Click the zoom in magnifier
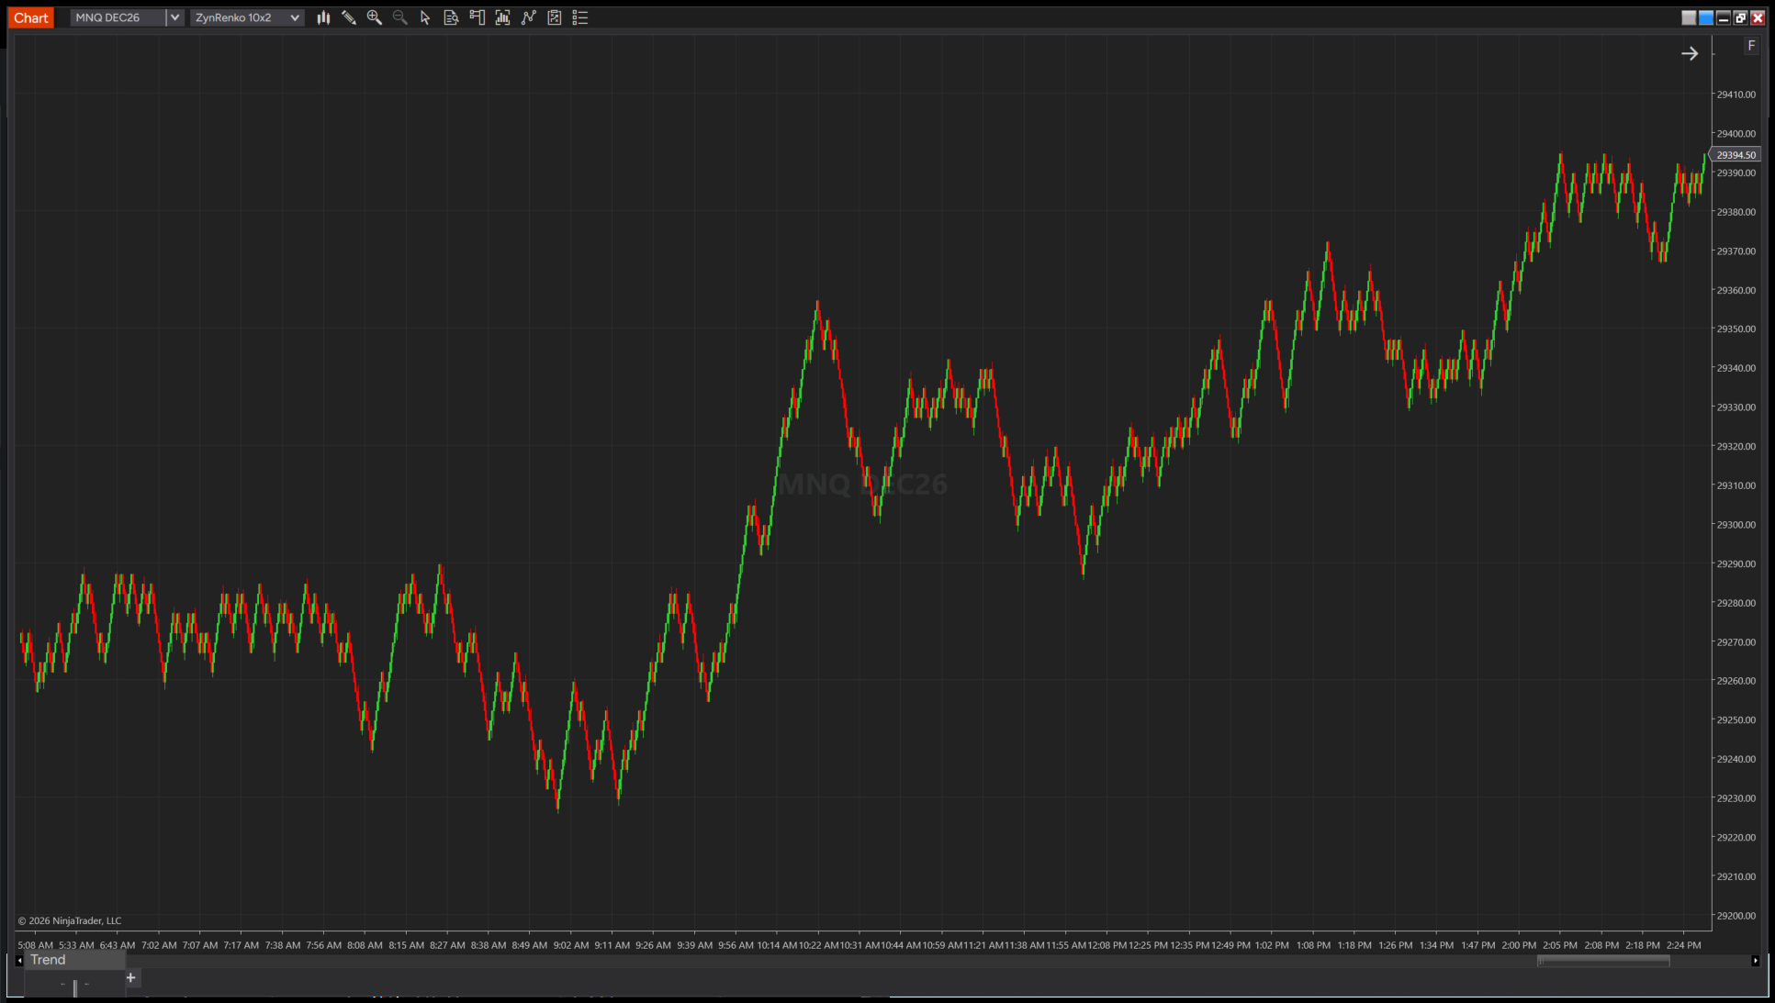Image resolution: width=1775 pixels, height=1003 pixels. click(375, 17)
